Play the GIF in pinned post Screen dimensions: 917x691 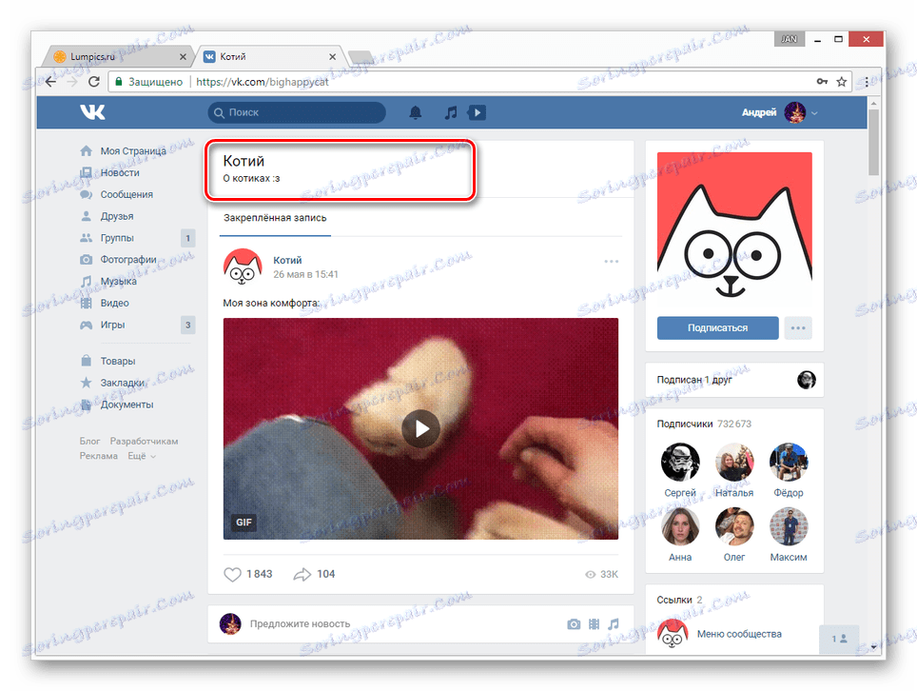pyautogui.click(x=420, y=429)
